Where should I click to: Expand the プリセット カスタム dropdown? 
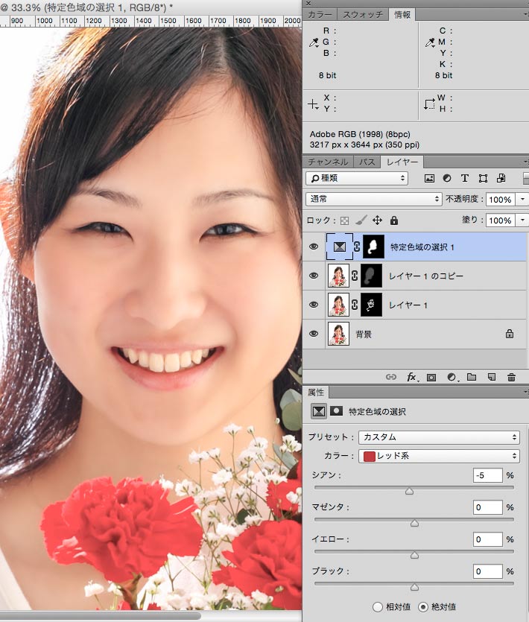click(439, 437)
